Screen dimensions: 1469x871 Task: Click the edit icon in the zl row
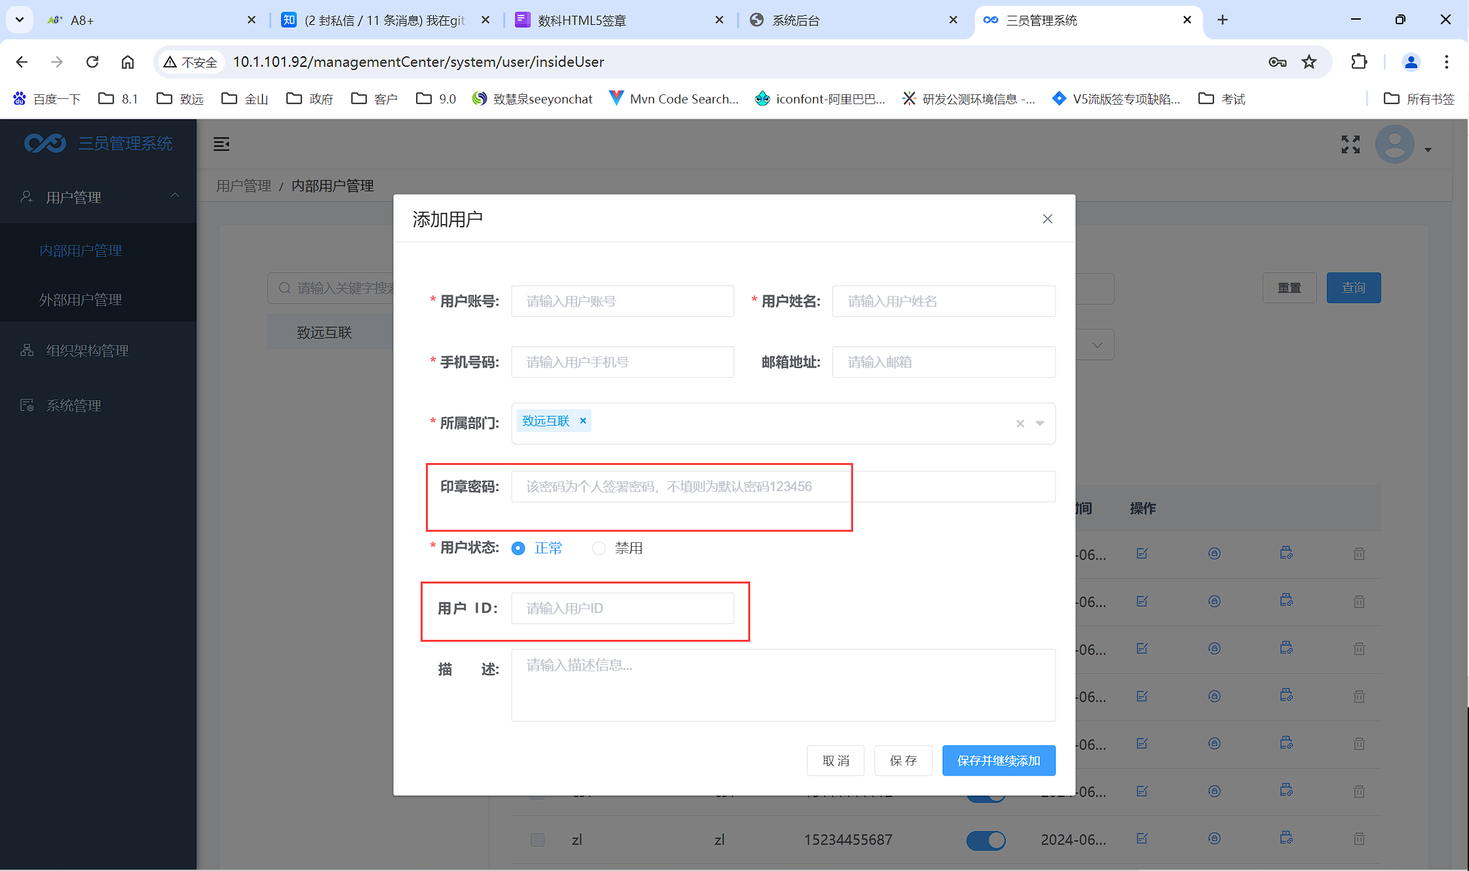coord(1142,838)
